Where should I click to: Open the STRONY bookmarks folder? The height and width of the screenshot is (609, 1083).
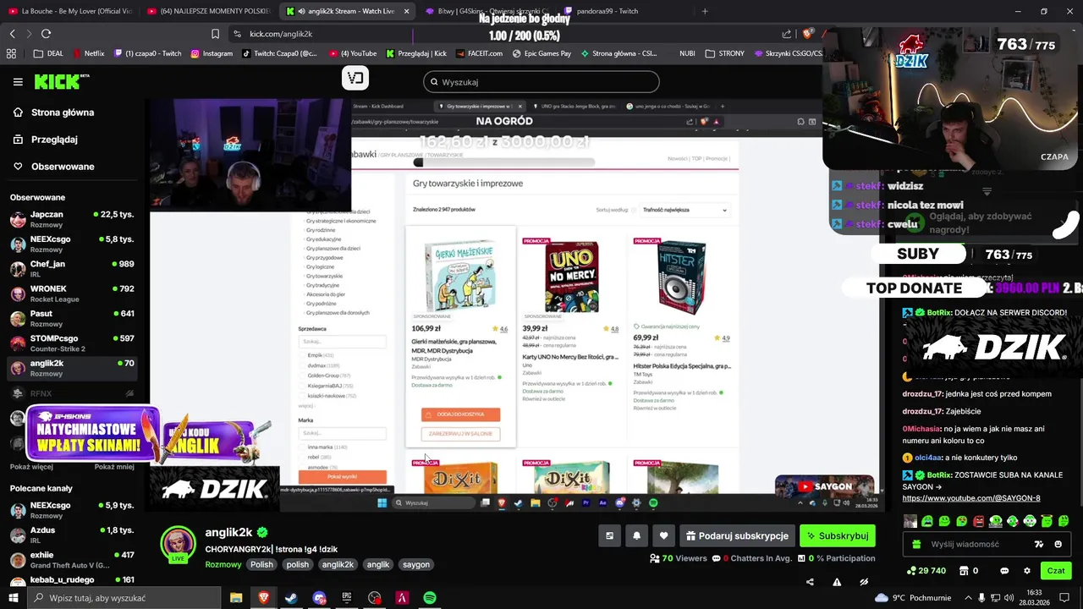coord(724,53)
